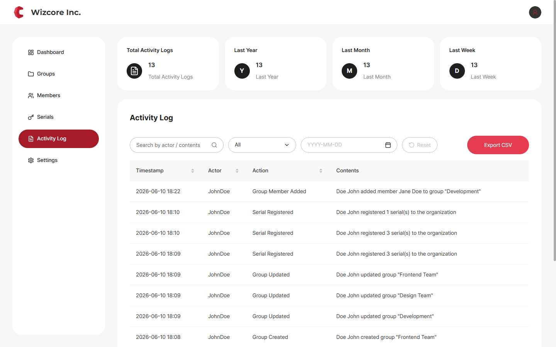Navigate to Members page

pyautogui.click(x=59, y=96)
